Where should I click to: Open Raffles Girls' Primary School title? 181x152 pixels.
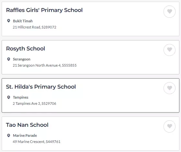pyautogui.click(x=44, y=10)
